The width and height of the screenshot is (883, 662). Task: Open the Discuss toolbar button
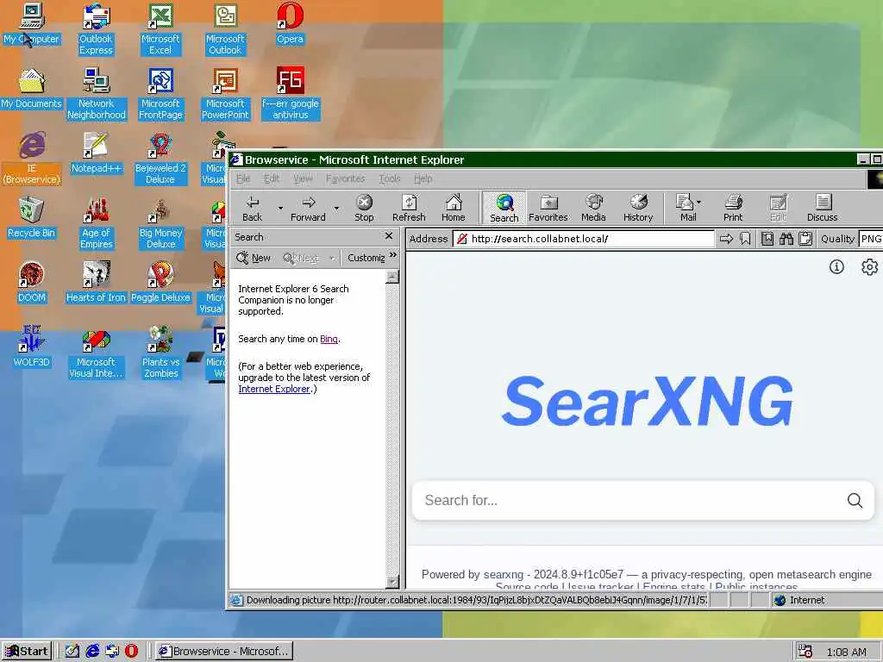point(822,209)
